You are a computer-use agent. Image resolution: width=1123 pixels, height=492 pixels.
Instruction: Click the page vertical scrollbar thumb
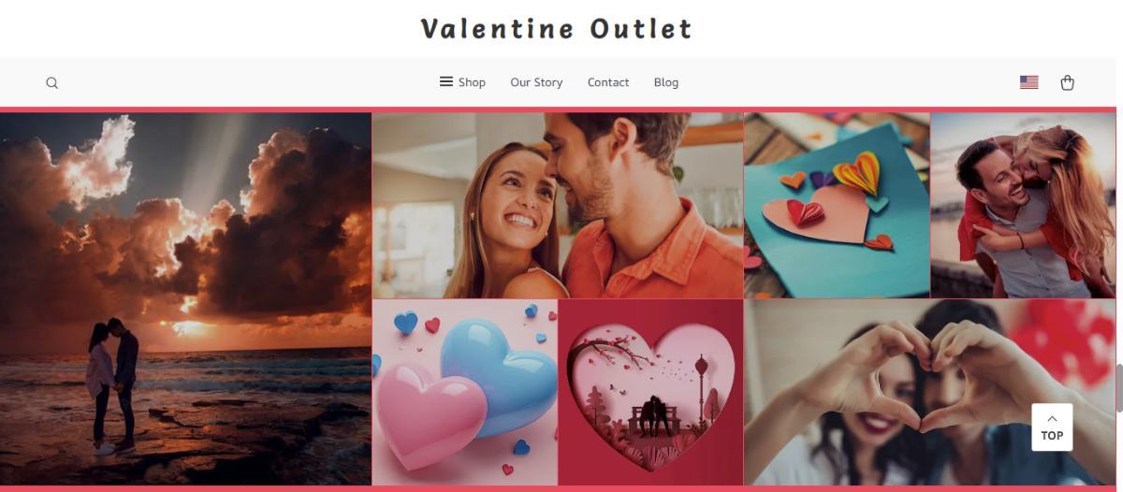(1119, 388)
